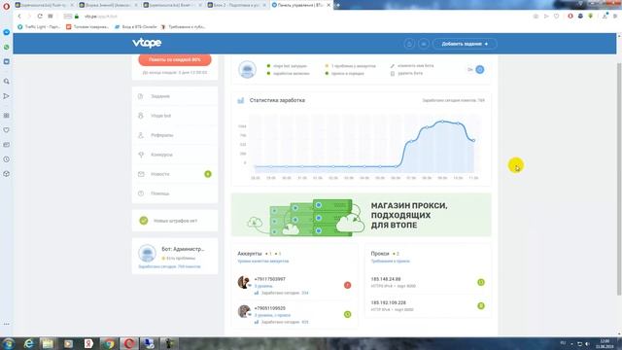Open the Задания menu item
This screenshot has width=622, height=350.
(x=175, y=96)
